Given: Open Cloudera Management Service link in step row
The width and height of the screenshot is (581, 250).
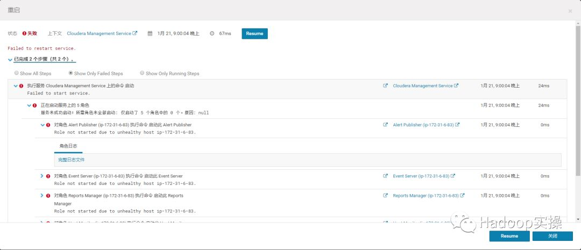Looking at the screenshot, I should [423, 86].
